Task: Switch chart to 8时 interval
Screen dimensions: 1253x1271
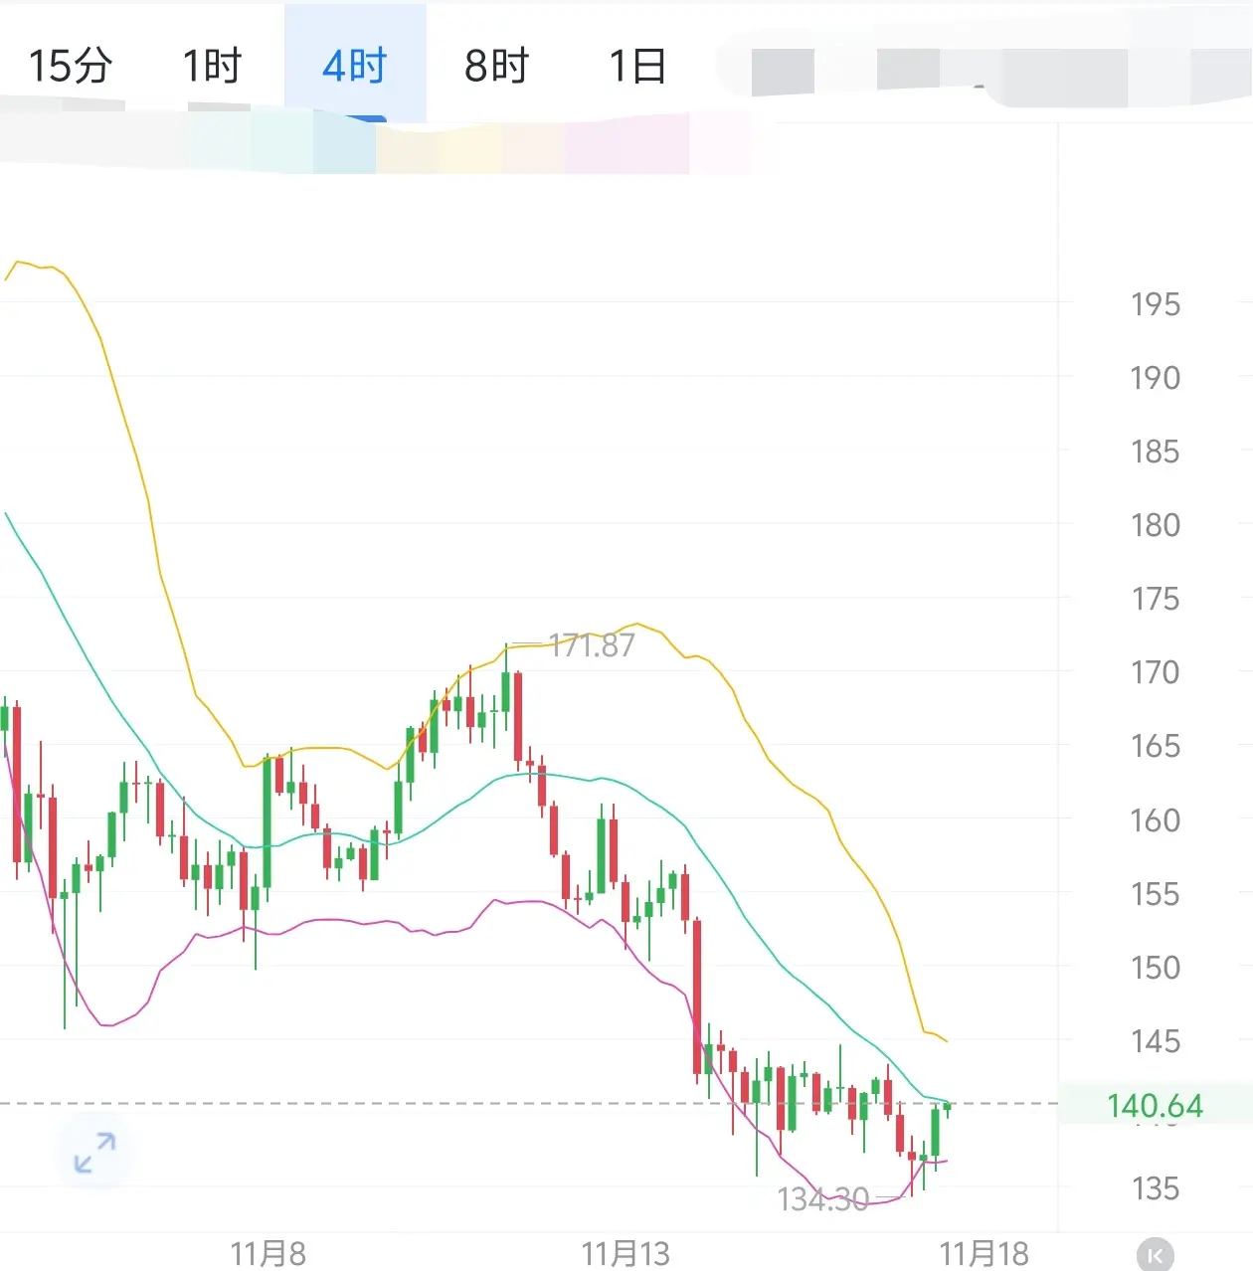Action: pos(497,66)
